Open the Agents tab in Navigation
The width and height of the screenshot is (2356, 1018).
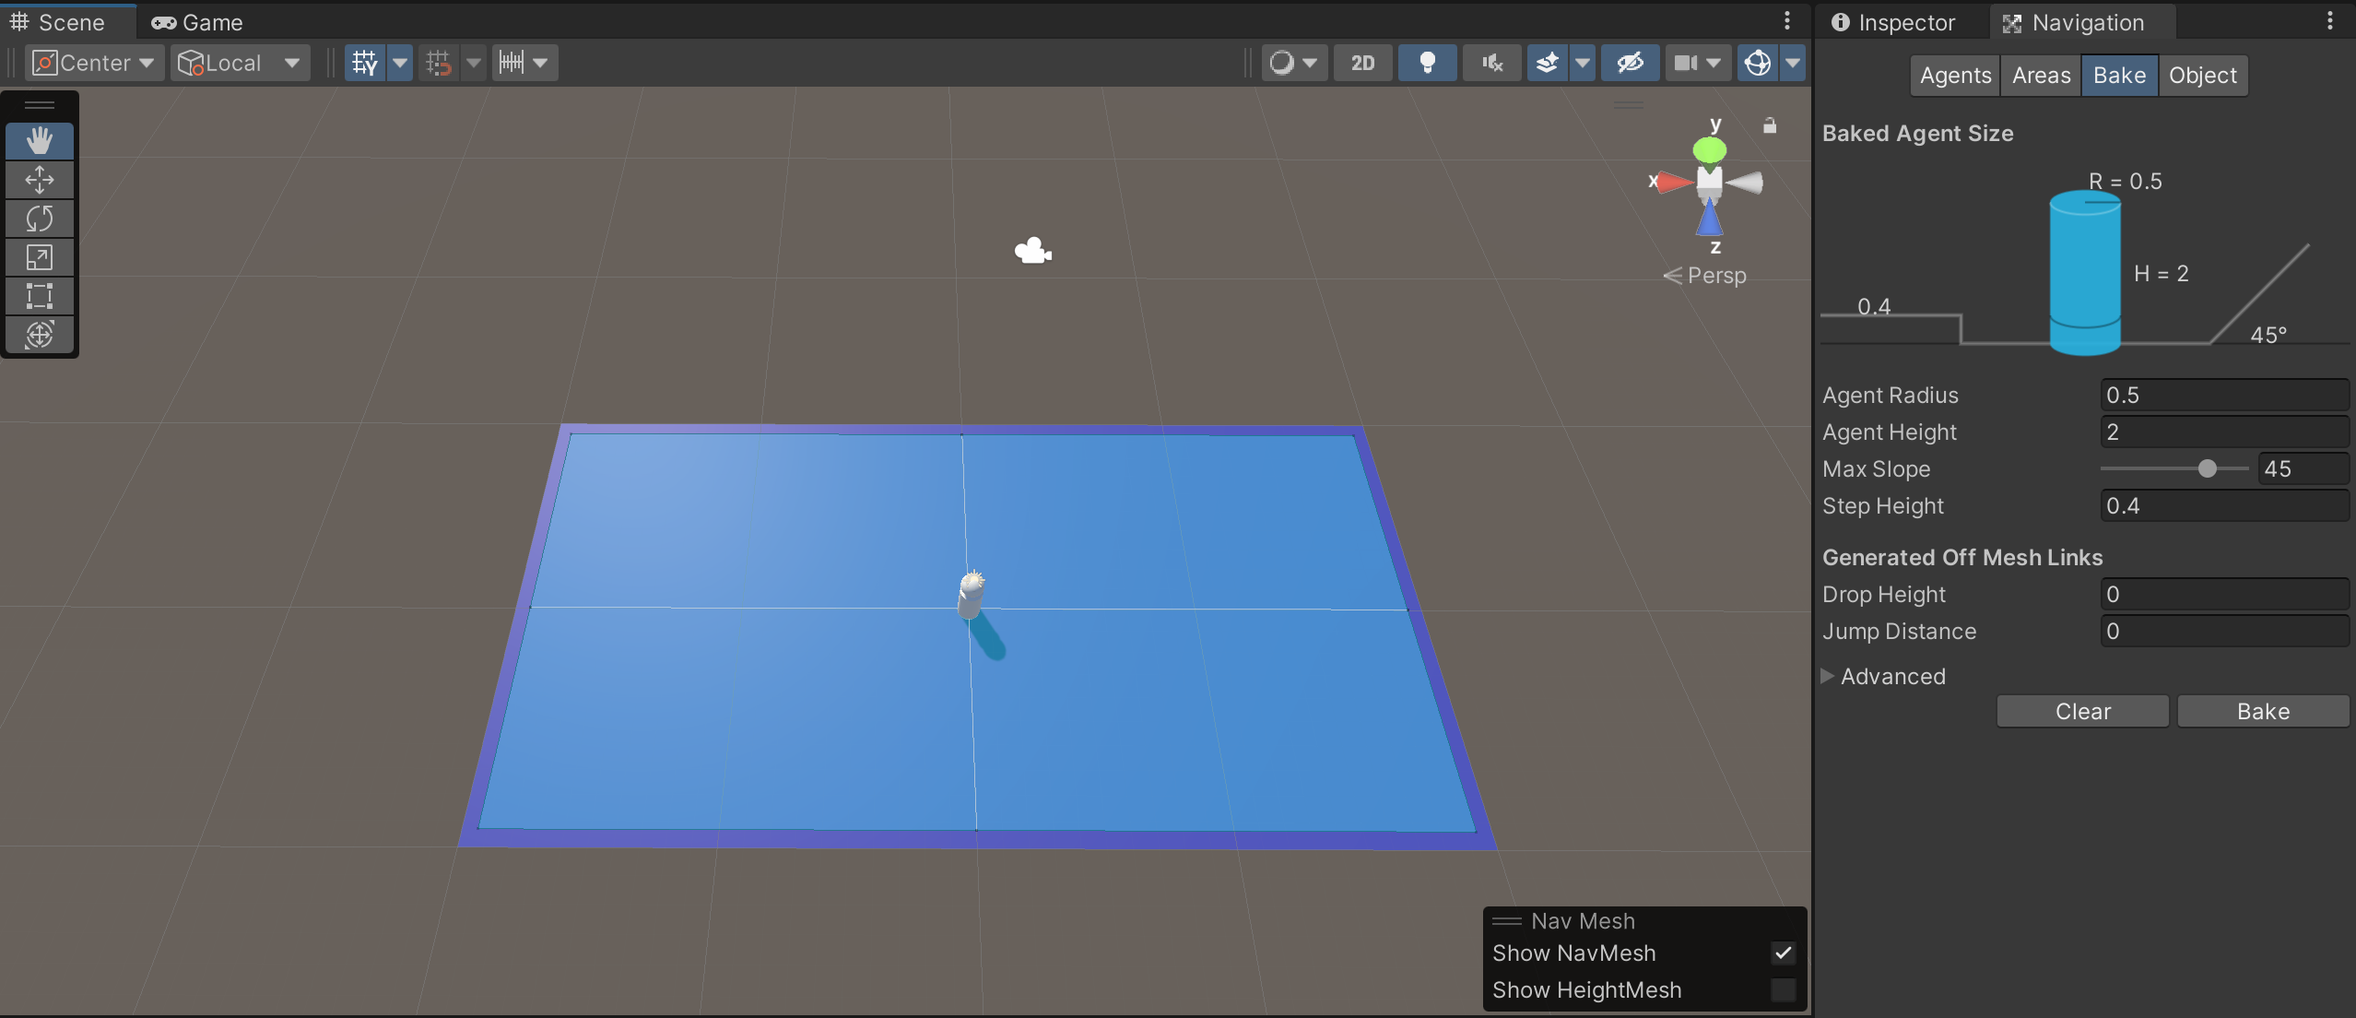pyautogui.click(x=1953, y=75)
